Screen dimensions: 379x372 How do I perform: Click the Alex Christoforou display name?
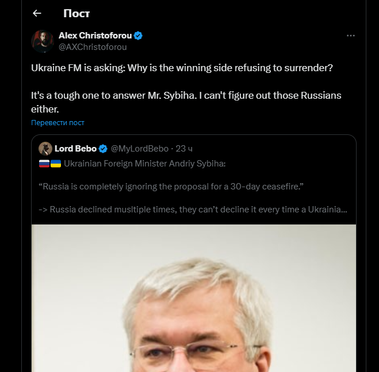tap(95, 36)
